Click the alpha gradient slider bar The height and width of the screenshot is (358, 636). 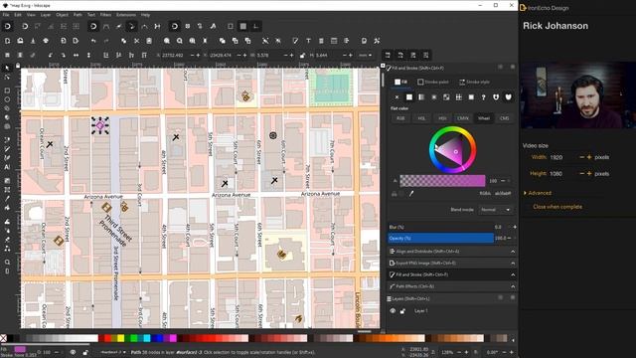pyautogui.click(x=442, y=181)
